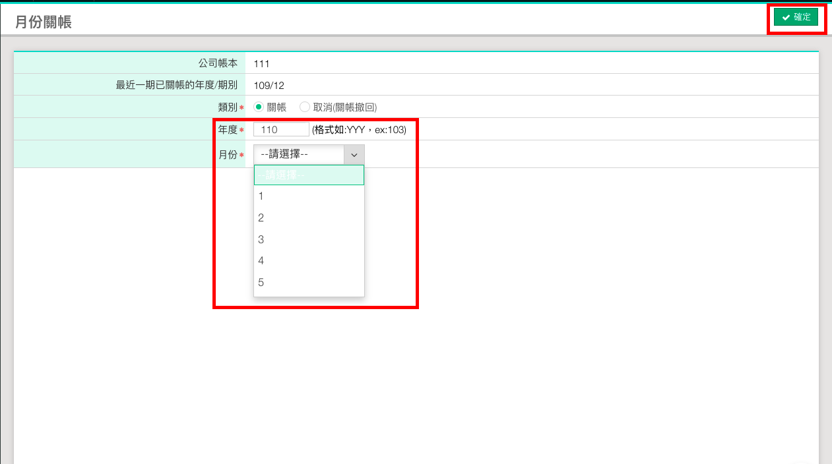
Task: Select the 關帳 radio option
Action: click(259, 107)
